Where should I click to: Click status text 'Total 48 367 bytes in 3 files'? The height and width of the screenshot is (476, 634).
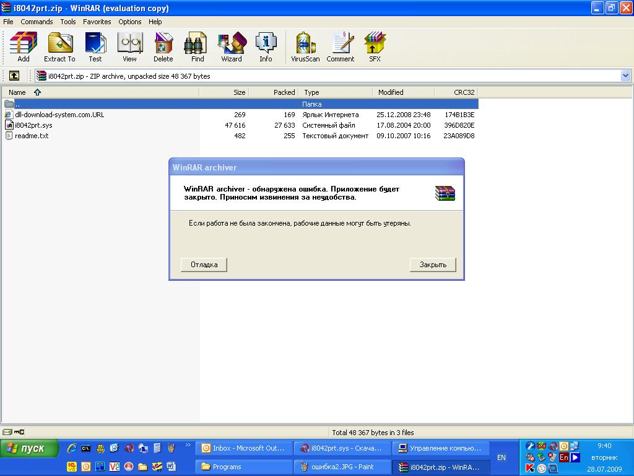(373, 432)
